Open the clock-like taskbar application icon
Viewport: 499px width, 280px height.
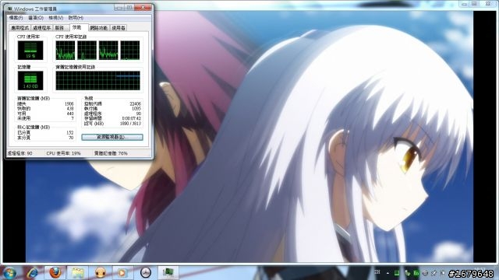click(x=146, y=272)
